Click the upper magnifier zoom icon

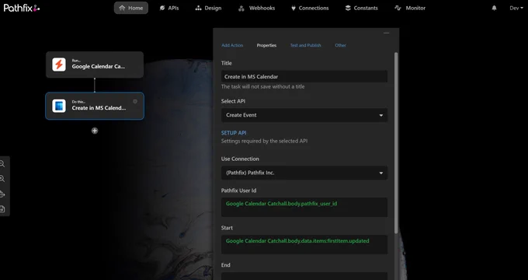2,164
